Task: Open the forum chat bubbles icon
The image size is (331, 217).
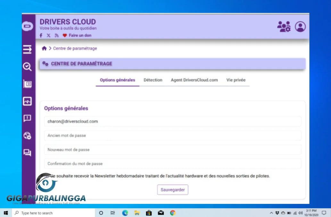Action: 27,153
